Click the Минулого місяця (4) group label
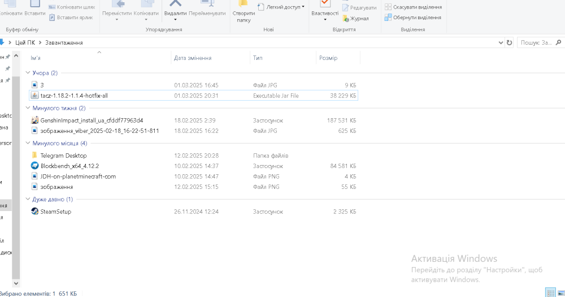 [x=60, y=143]
